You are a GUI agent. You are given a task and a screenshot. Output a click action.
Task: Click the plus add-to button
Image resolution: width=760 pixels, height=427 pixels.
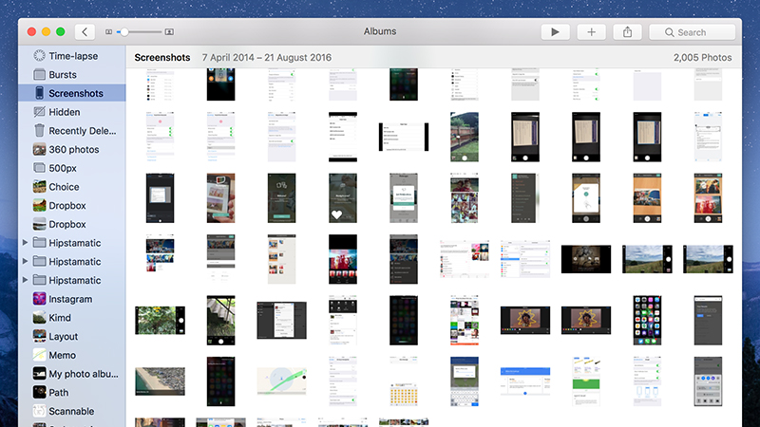[591, 32]
